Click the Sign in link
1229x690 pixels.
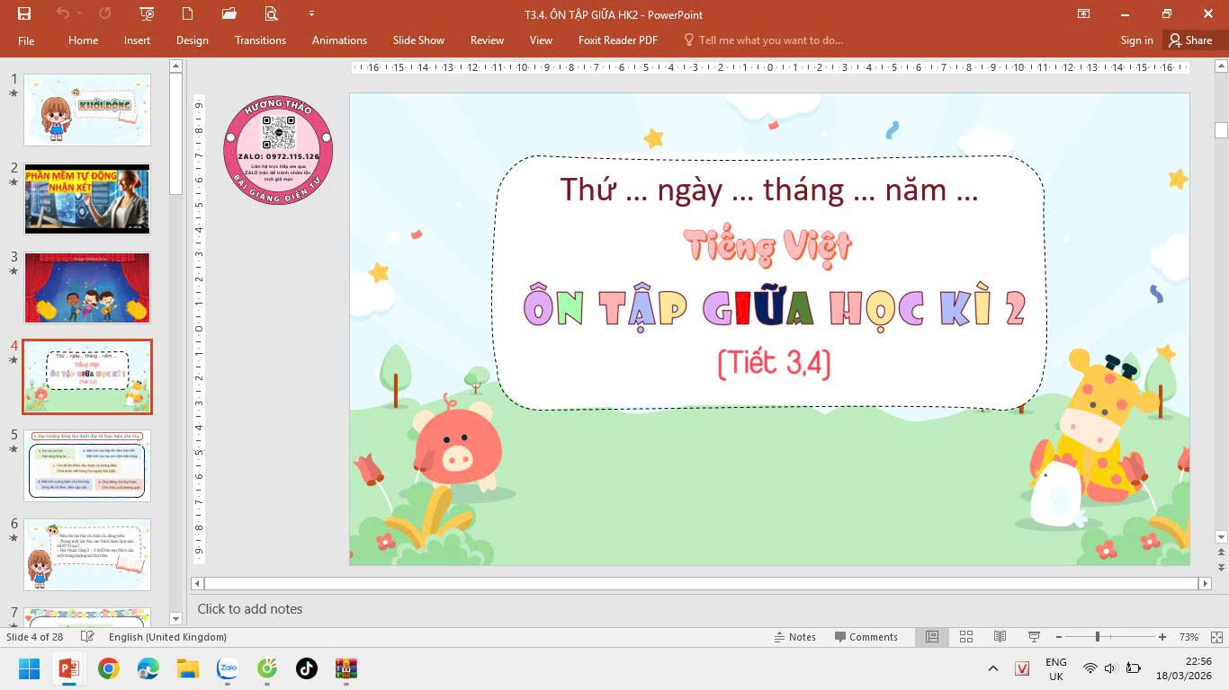(1136, 40)
